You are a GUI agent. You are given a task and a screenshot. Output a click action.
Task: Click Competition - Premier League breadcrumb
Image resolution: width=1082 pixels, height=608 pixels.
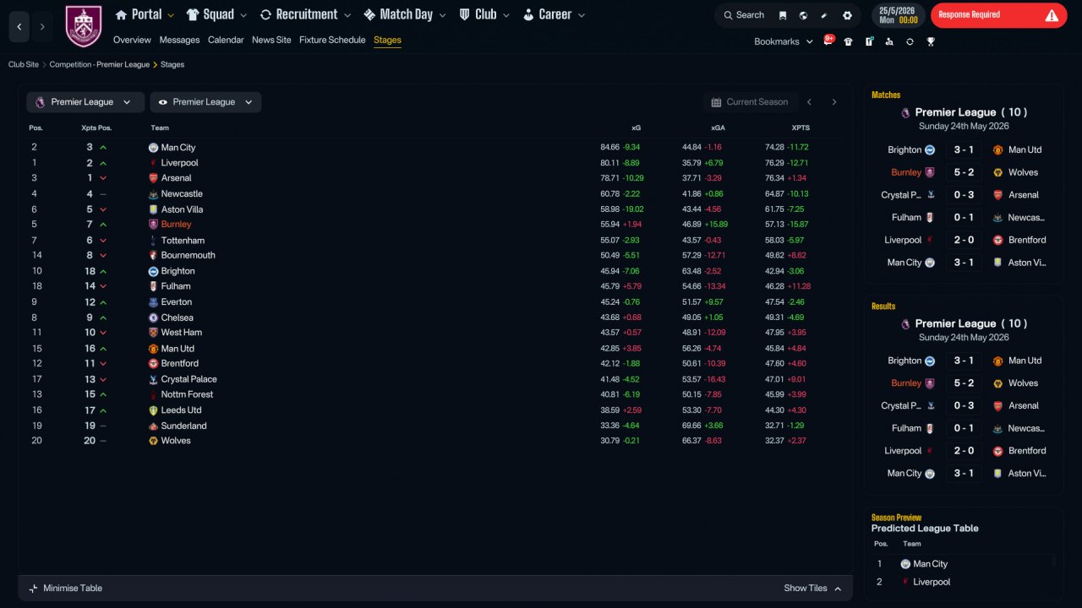(x=100, y=64)
